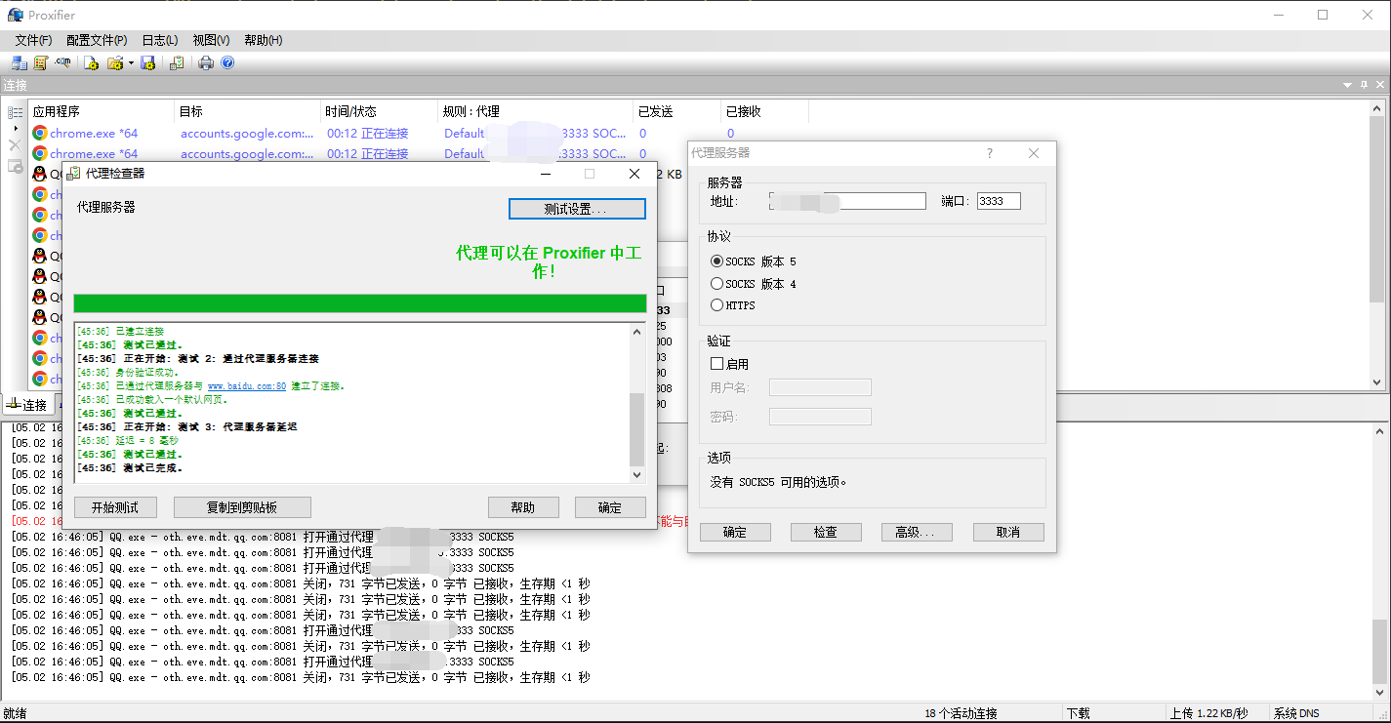Launch Proxy Checker toolbar icon
Screen dimensions: 1391x723
coord(177,62)
